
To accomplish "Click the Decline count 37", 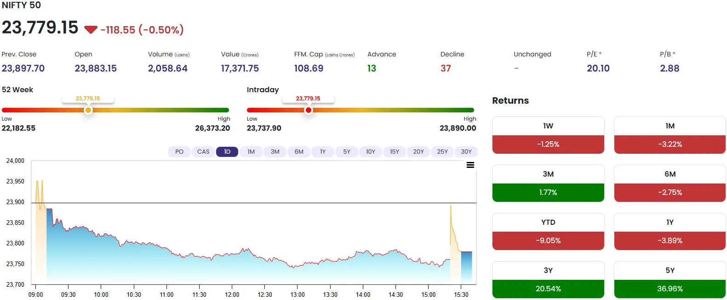I will 446,68.
